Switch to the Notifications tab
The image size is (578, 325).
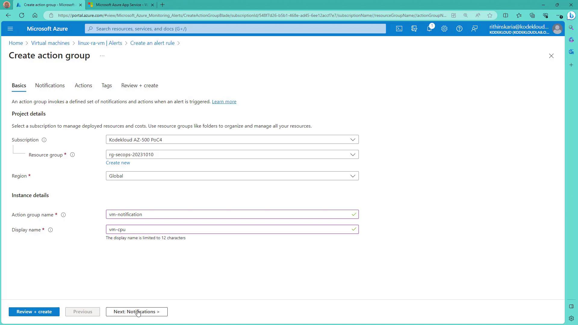pyautogui.click(x=50, y=85)
